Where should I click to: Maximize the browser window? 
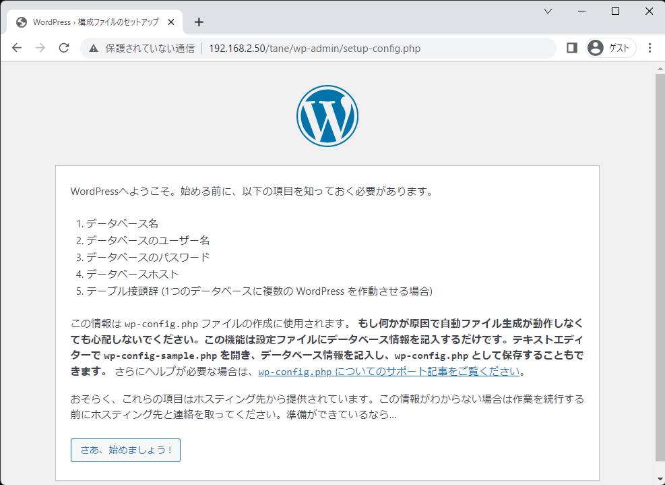point(615,11)
